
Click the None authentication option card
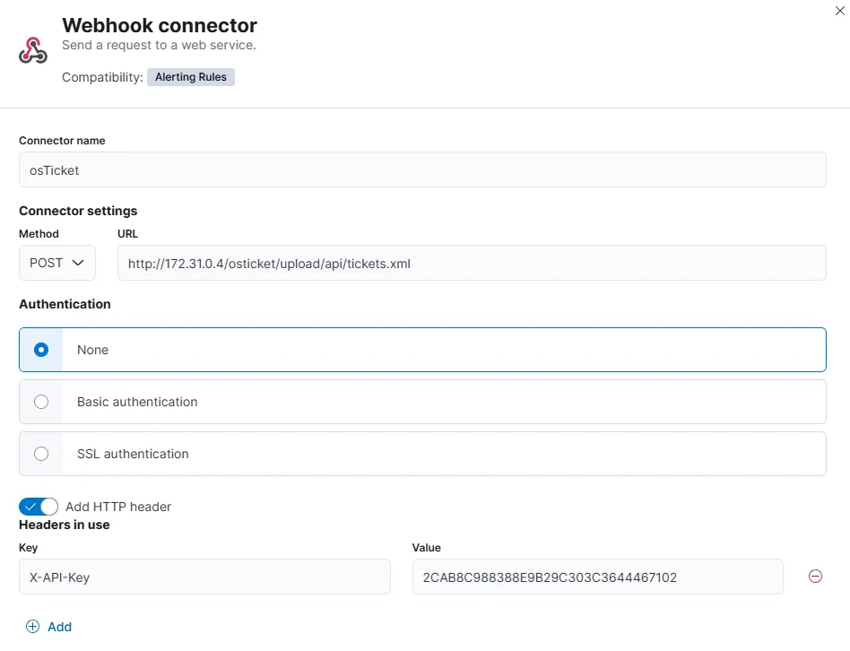[x=422, y=350]
